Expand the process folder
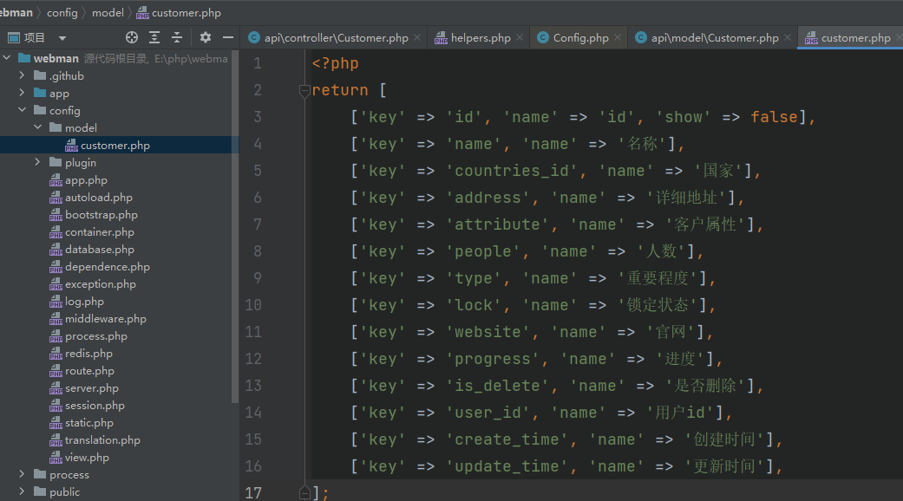The image size is (903, 501). [x=22, y=474]
